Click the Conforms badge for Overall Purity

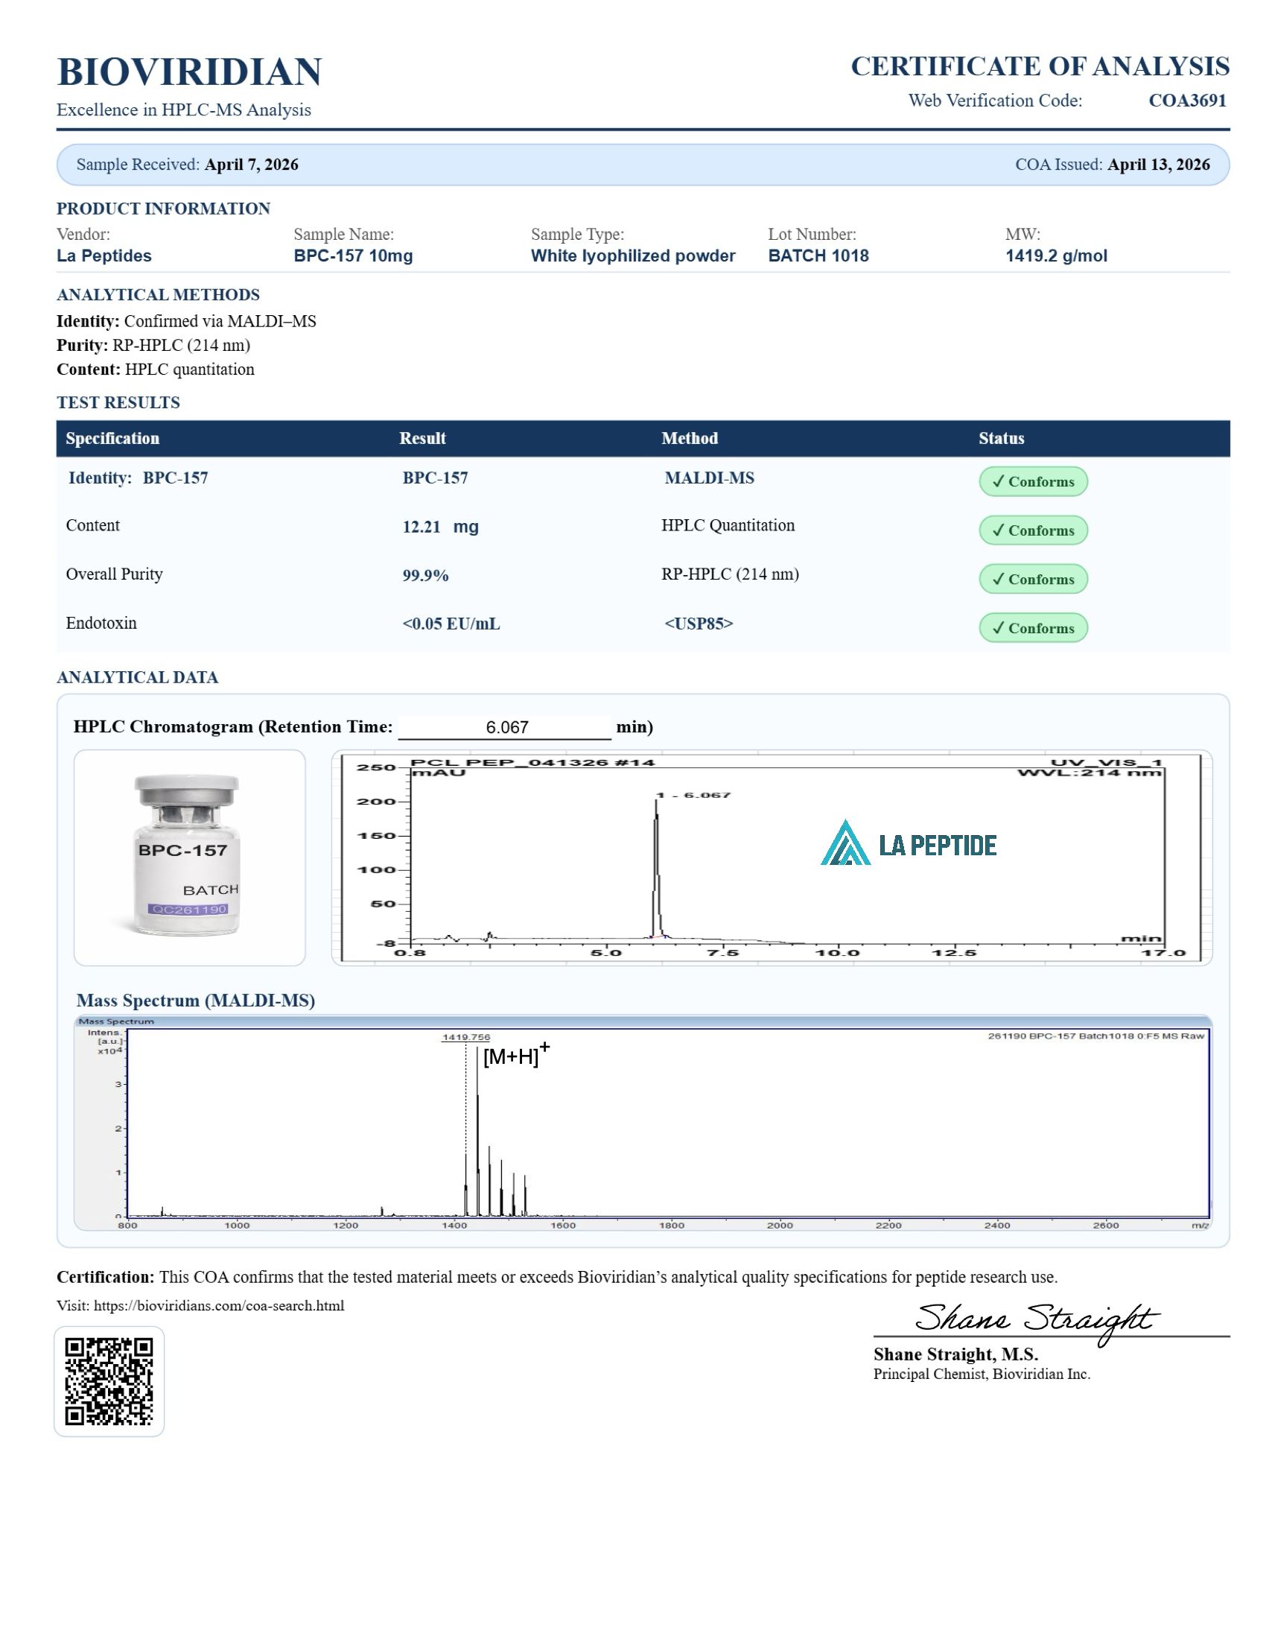tap(1032, 579)
